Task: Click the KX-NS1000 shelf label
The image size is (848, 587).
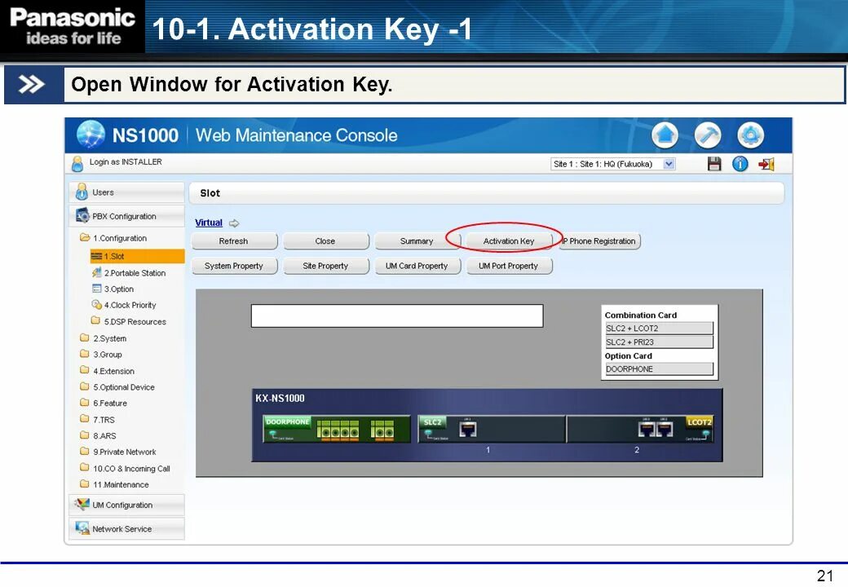Action: pyautogui.click(x=280, y=399)
